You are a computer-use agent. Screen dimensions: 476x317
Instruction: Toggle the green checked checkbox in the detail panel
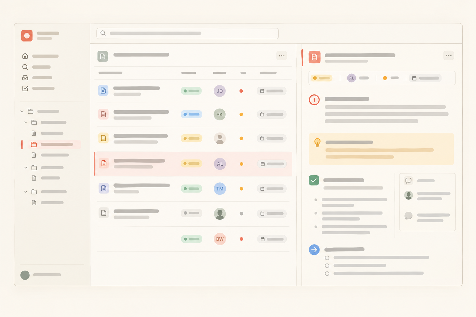point(314,180)
